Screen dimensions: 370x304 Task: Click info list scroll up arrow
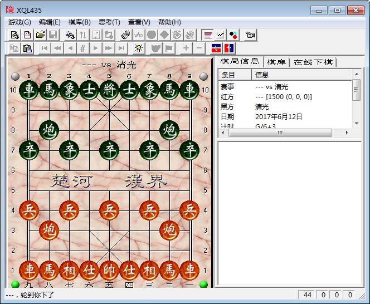tap(357, 74)
